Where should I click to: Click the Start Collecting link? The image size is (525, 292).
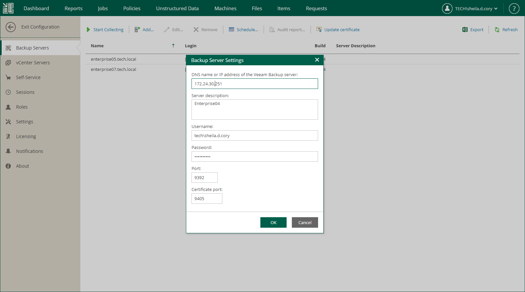109,30
